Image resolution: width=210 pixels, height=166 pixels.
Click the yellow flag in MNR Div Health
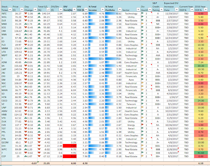(x=142, y=24)
